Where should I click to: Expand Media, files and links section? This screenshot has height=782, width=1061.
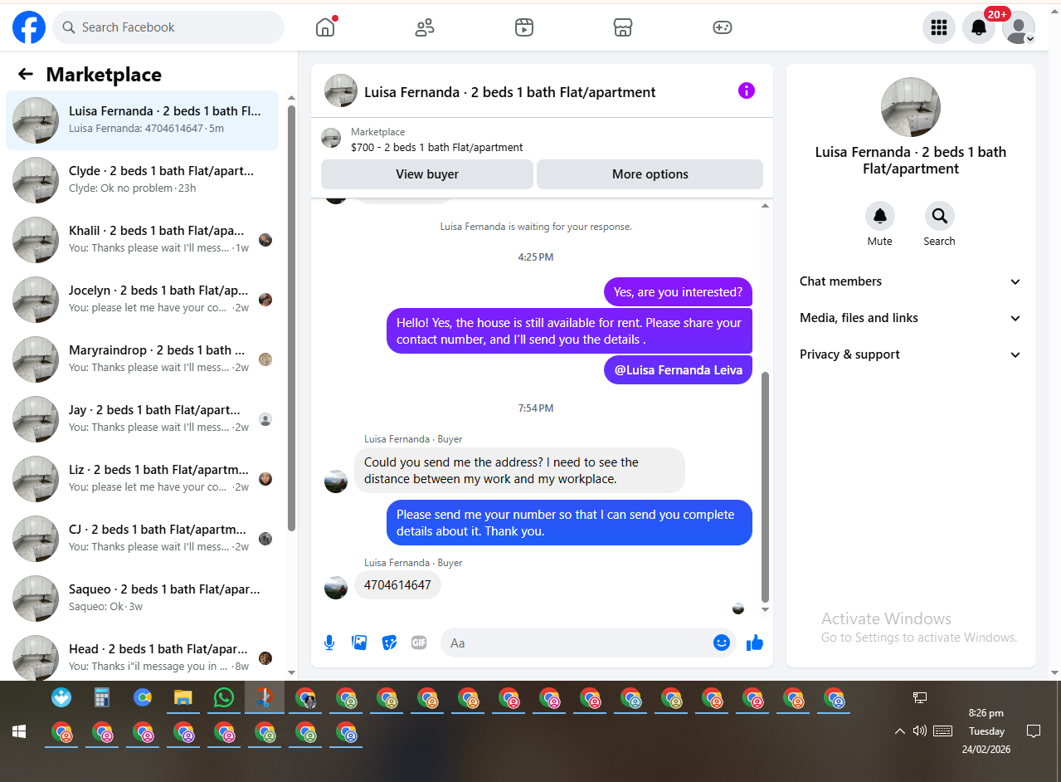(x=911, y=318)
